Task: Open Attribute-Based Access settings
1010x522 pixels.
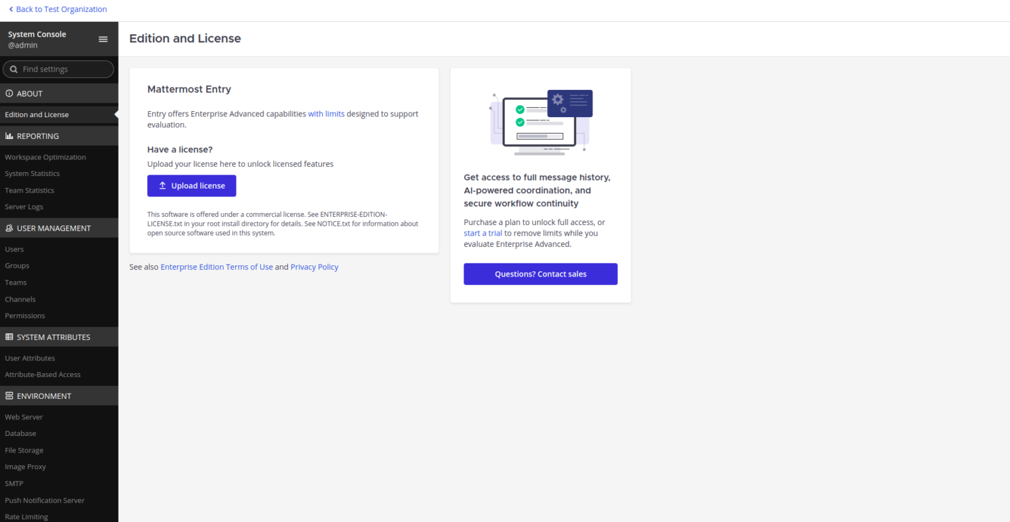Action: tap(42, 374)
